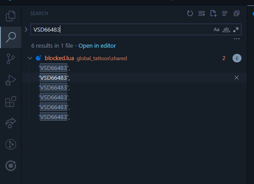The width and height of the screenshot is (254, 184).
Task: Collapse the blocked.lua results group
Action: pyautogui.click(x=30, y=58)
